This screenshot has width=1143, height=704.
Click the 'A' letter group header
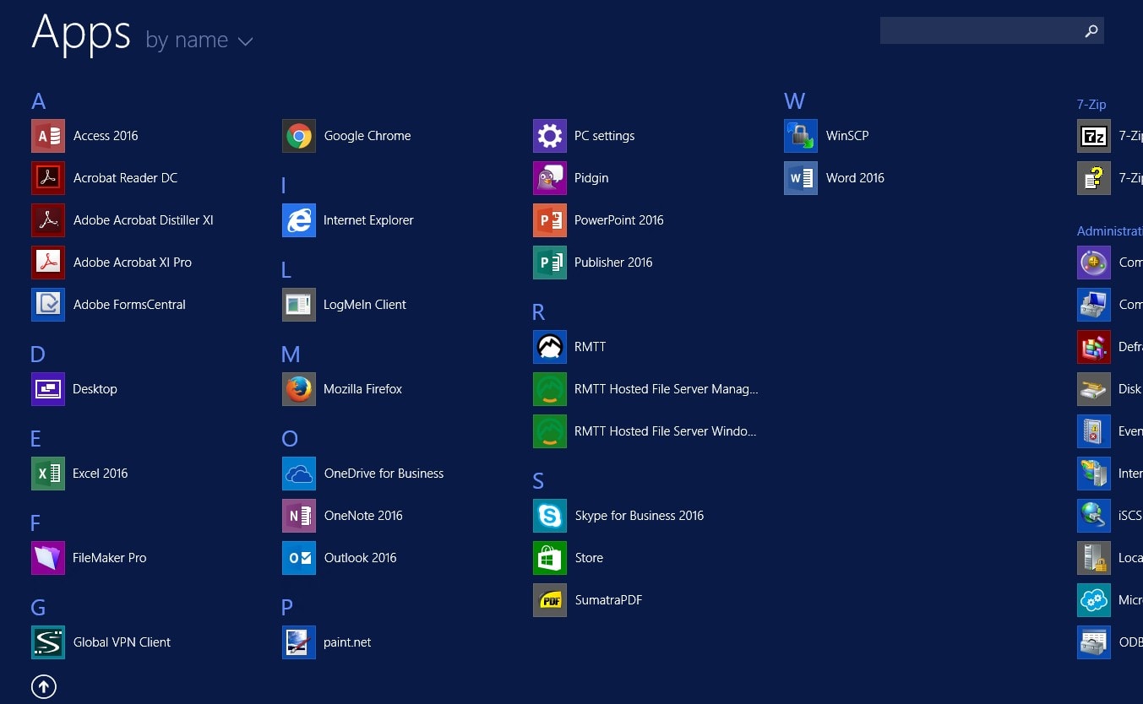(x=38, y=101)
